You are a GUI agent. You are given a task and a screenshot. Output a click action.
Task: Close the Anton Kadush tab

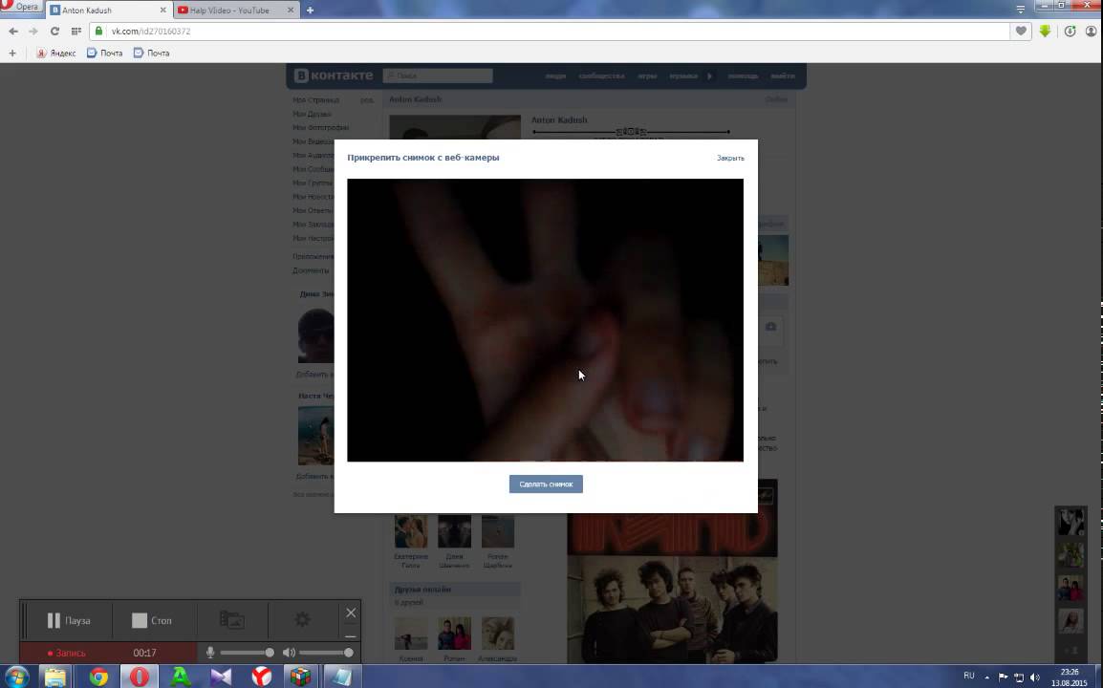pos(162,11)
